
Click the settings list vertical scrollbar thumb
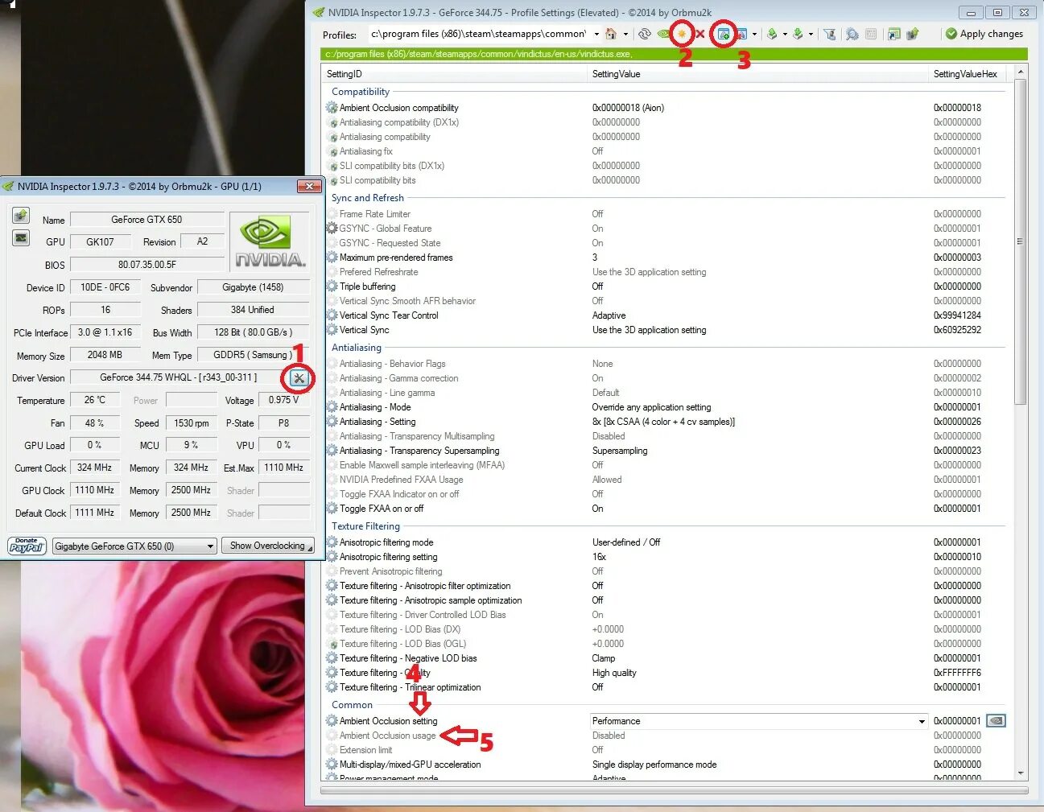click(x=1021, y=241)
